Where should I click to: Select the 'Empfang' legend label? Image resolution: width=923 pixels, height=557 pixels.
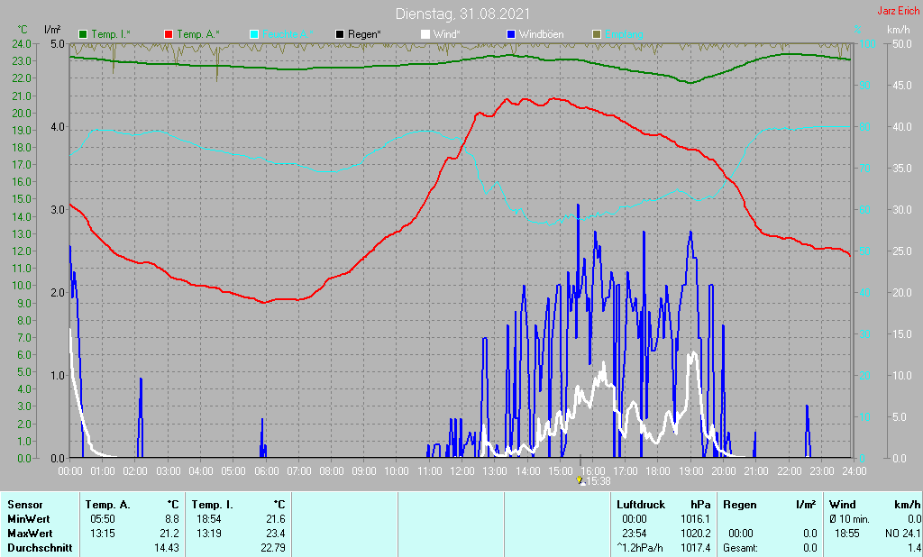[624, 35]
